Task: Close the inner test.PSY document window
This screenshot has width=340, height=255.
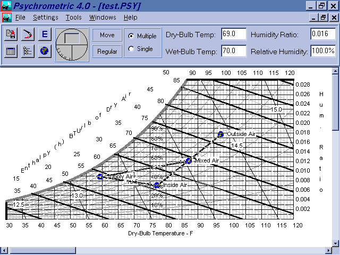Action: coord(334,18)
